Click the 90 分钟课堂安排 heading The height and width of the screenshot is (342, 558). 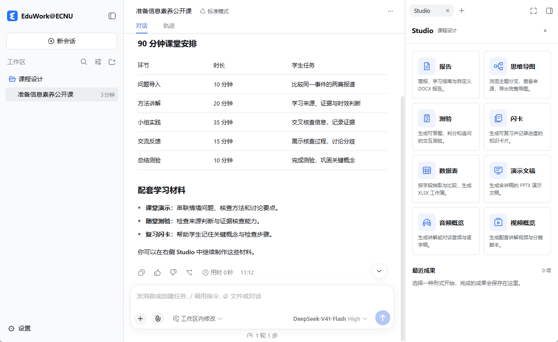(x=167, y=44)
